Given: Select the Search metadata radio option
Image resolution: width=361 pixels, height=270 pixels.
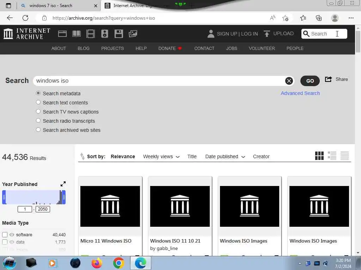Looking at the screenshot, I should click(x=38, y=93).
